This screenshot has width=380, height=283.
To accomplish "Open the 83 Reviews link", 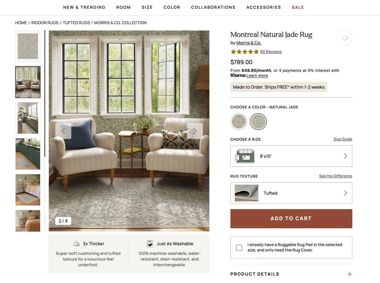I will (271, 51).
